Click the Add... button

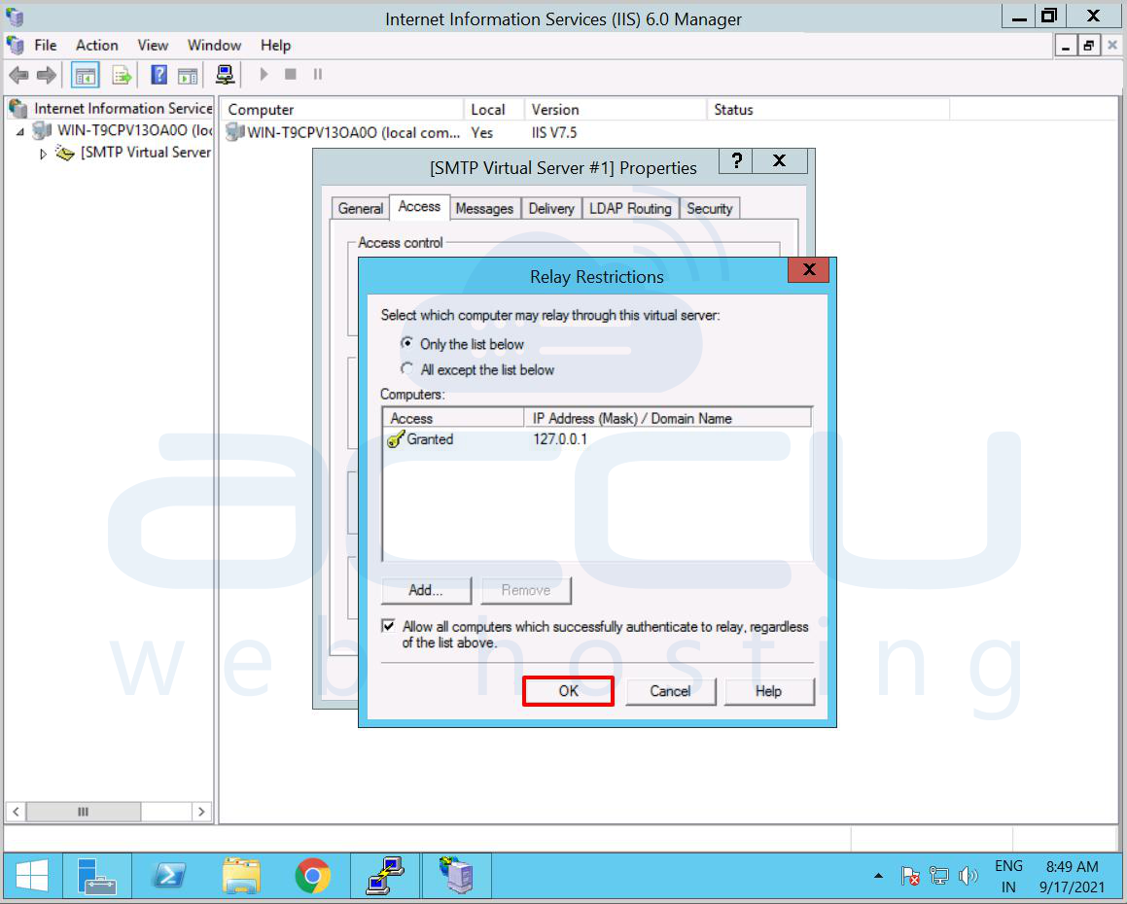[426, 590]
